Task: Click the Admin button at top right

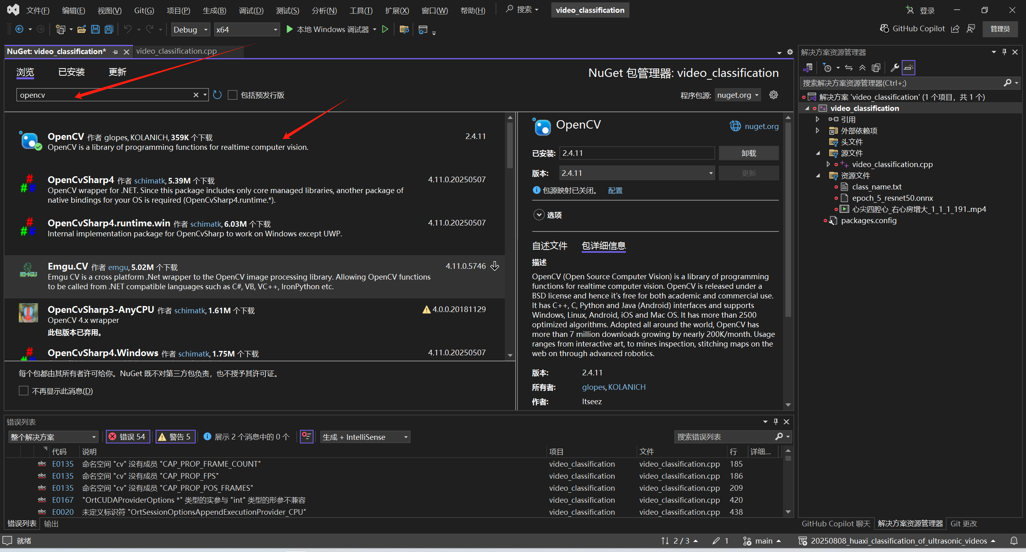Action: point(1000,29)
